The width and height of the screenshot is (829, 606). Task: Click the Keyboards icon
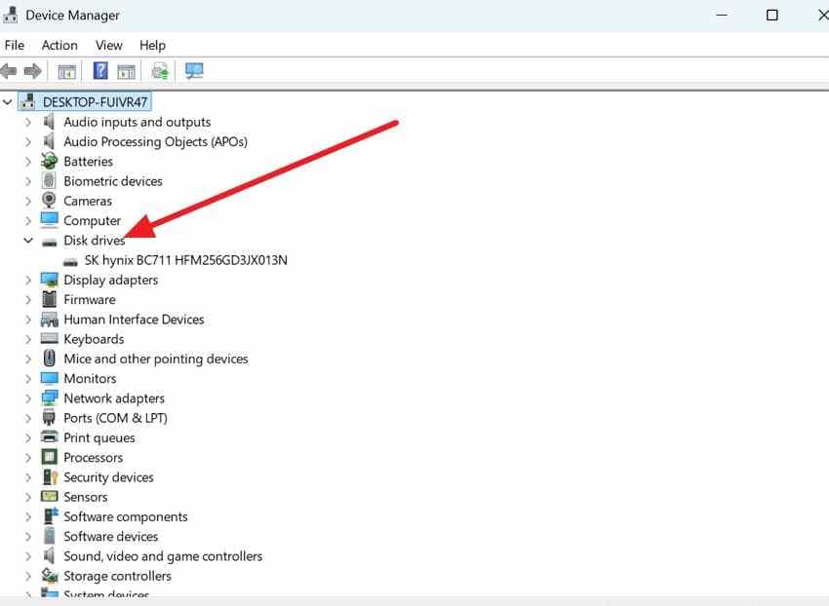click(49, 338)
